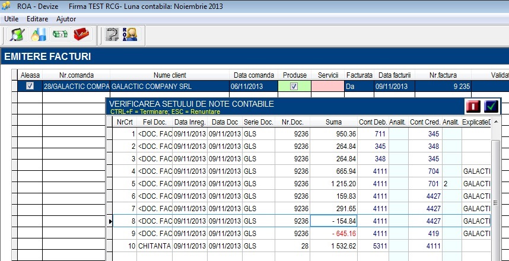Click the red cancel icon in verification panel
The width and height of the screenshot is (509, 261).
473,107
